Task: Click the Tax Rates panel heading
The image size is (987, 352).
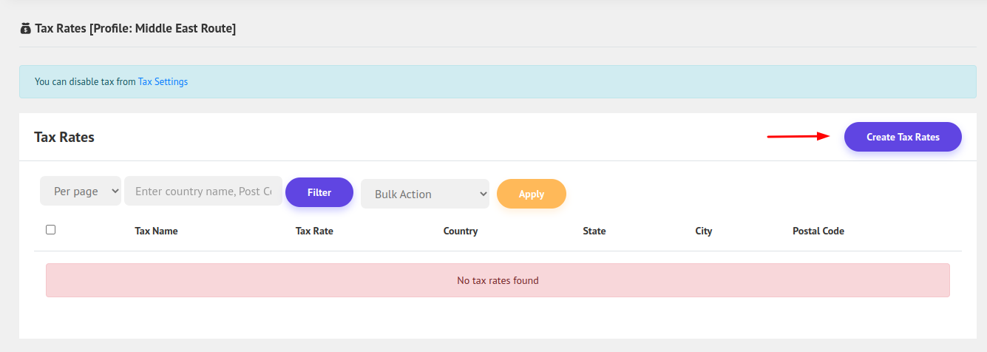Action: [x=64, y=137]
